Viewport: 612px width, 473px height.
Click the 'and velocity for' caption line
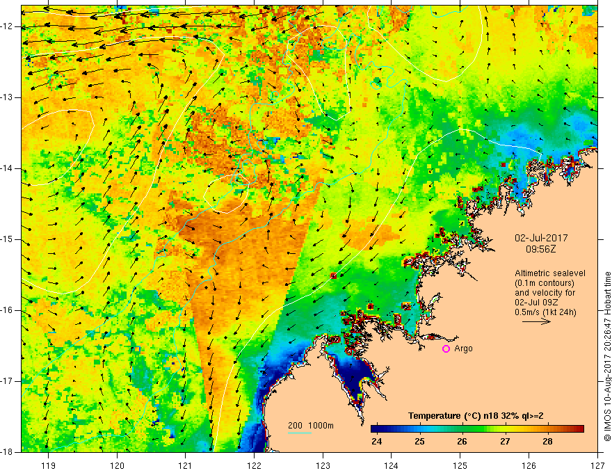545,293
